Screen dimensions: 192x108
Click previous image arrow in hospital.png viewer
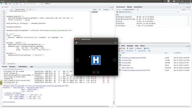coord(77,60)
